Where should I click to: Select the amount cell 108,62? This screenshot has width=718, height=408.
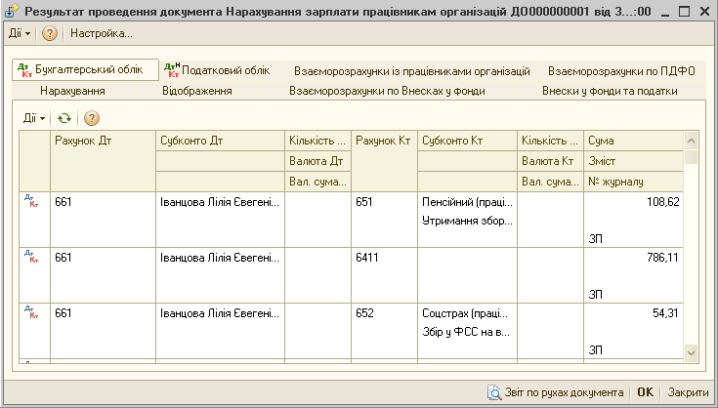[x=633, y=202]
